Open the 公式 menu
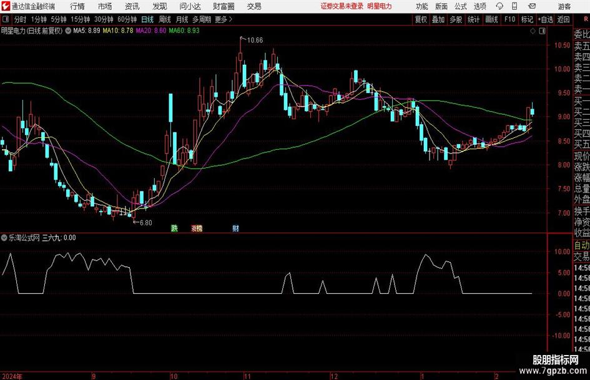The height and width of the screenshot is (380, 590). click(460, 6)
